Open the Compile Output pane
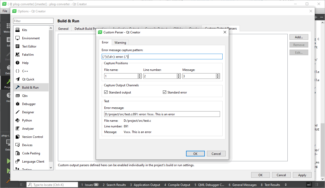 (177, 185)
